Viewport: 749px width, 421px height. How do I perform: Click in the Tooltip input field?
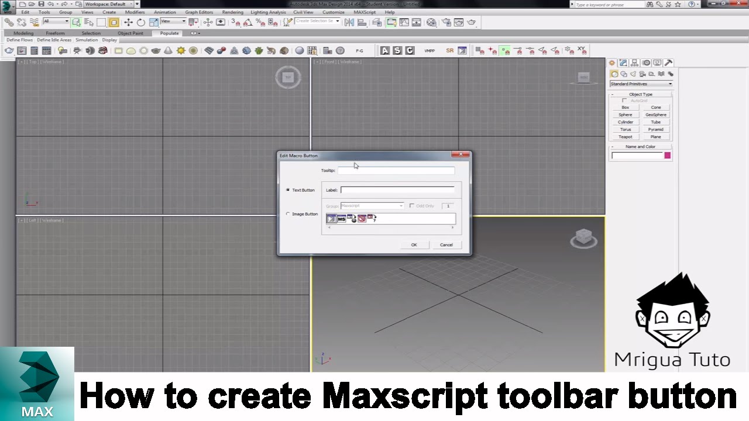click(x=396, y=171)
